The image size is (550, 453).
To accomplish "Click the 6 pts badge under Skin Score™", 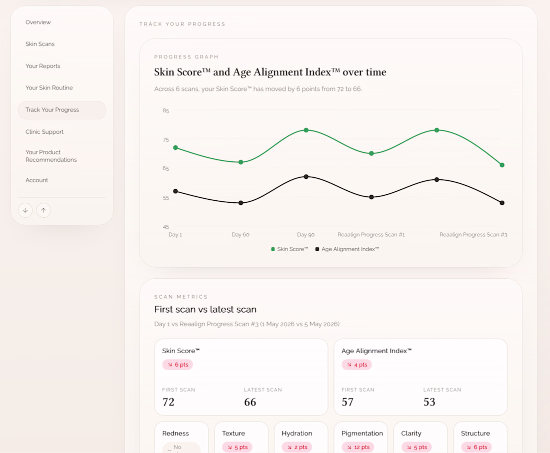I will [177, 365].
